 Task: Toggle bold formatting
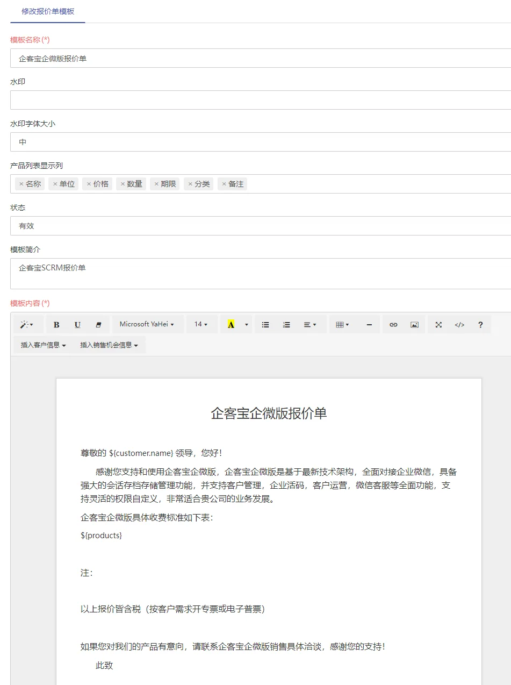click(56, 325)
